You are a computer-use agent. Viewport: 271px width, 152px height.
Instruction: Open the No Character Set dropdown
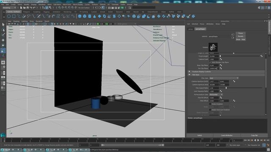(x=254, y=145)
